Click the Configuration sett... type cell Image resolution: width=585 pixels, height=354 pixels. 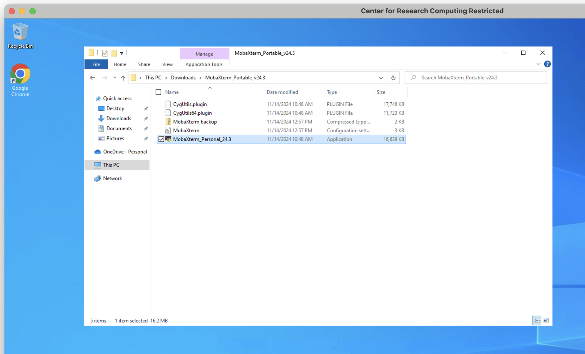(348, 130)
